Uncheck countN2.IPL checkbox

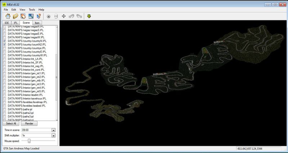coord(5,45)
